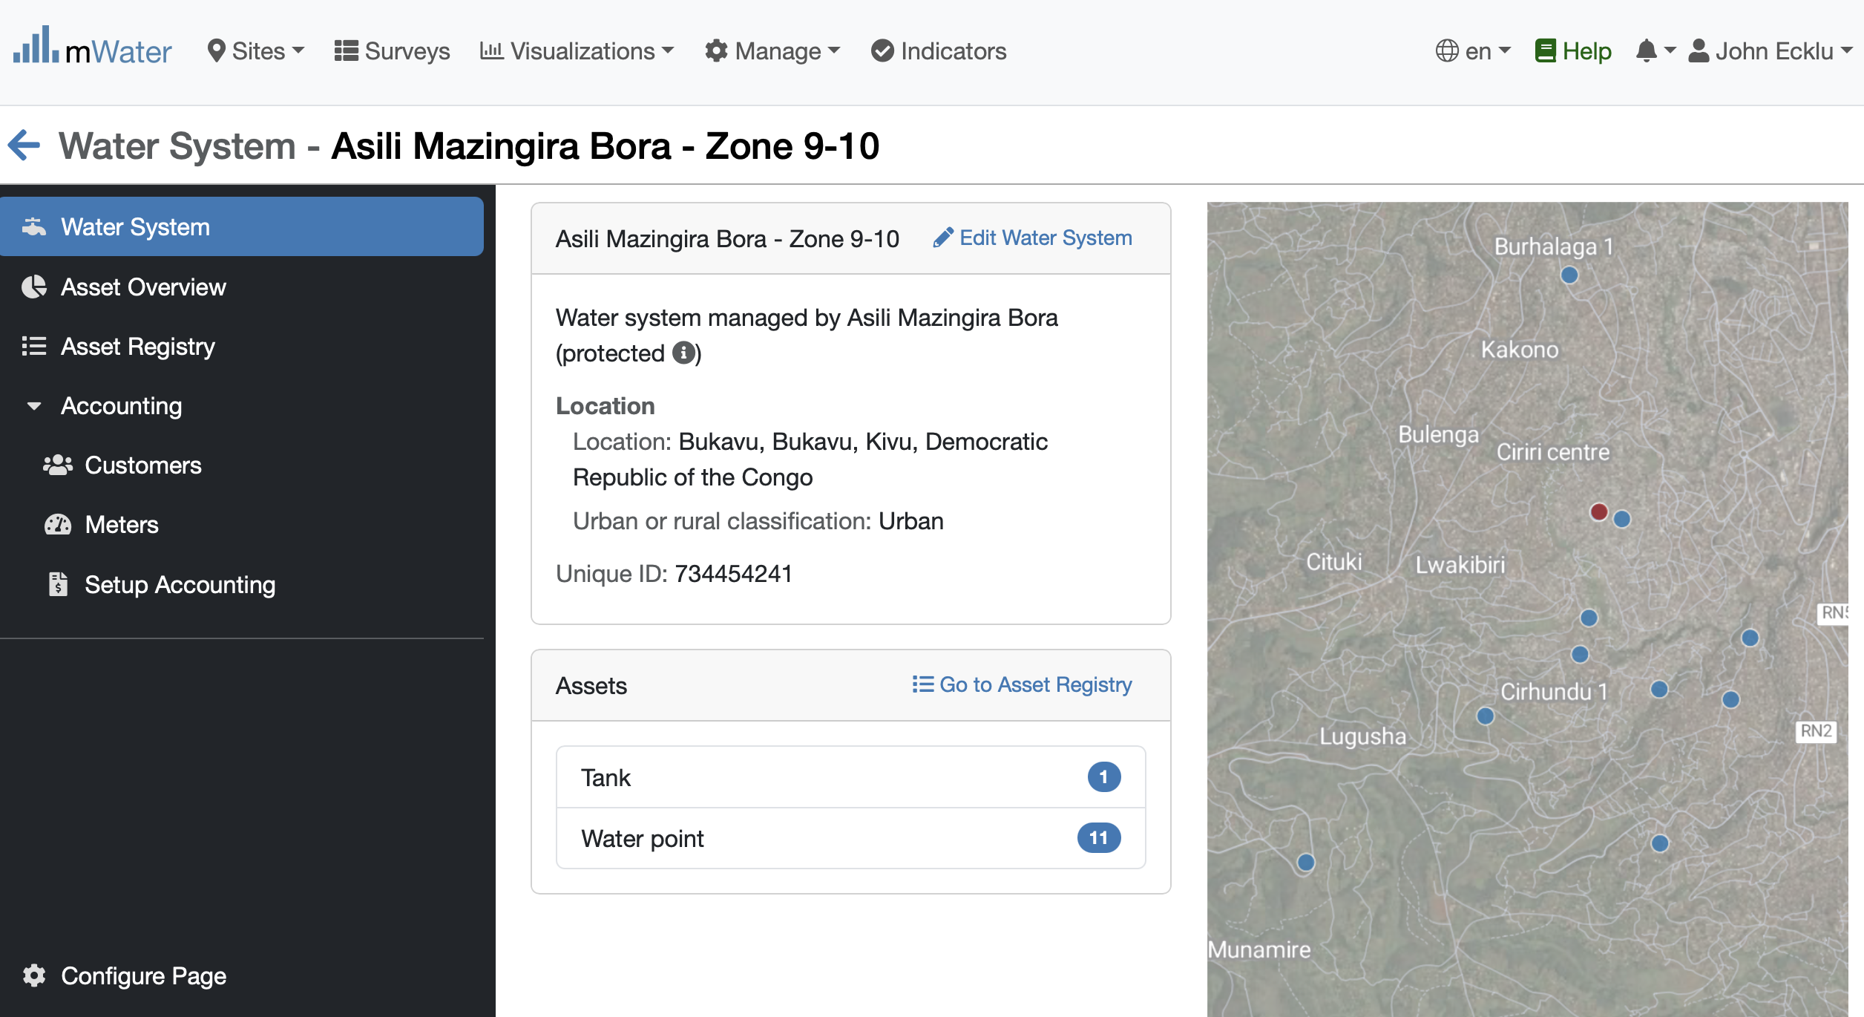Click the Tank count badge 1
Screen dimensions: 1864x1017
[1104, 777]
